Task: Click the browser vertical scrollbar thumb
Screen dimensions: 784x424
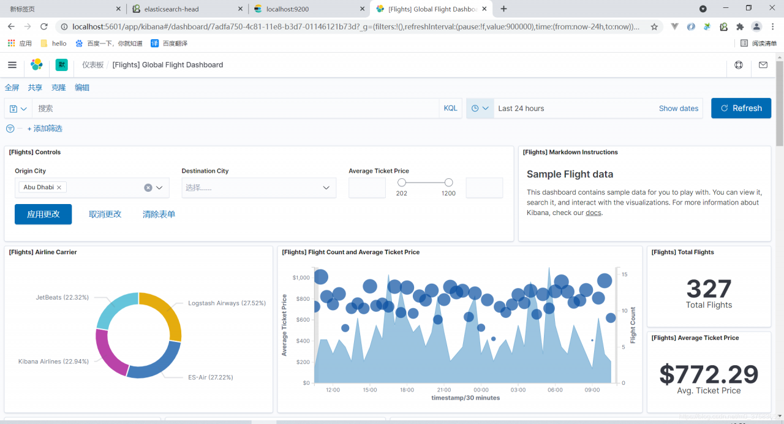Action: (x=779, y=104)
